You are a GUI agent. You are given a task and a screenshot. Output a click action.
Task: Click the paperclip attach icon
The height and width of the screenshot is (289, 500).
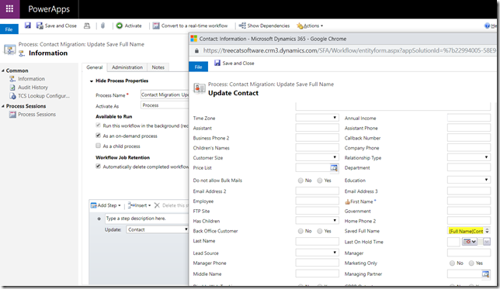102,26
